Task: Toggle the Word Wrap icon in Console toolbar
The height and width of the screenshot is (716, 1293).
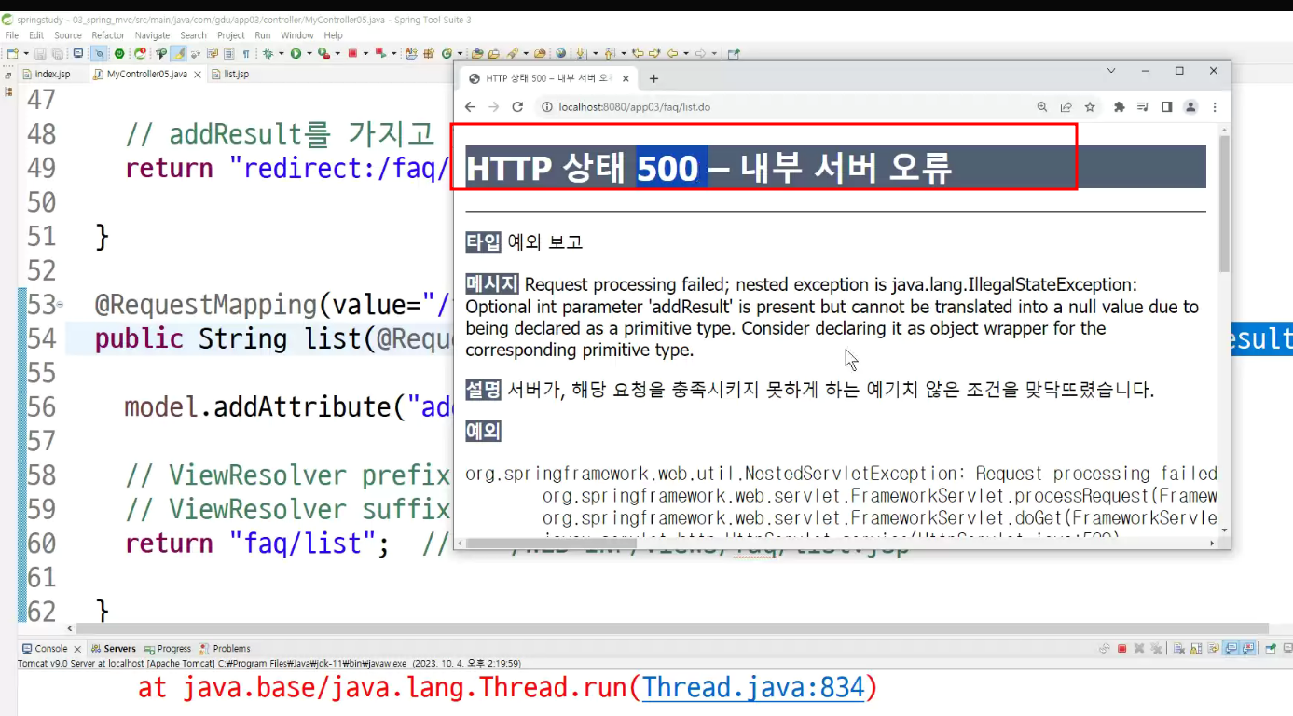Action: [x=1213, y=648]
